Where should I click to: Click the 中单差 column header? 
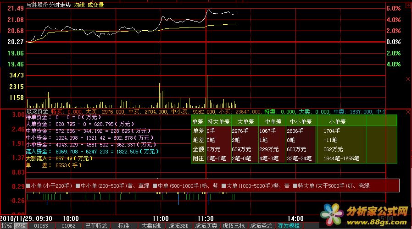pos(273,122)
